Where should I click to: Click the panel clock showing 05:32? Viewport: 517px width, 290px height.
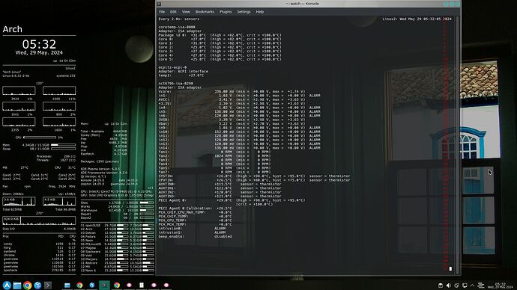coord(501,286)
